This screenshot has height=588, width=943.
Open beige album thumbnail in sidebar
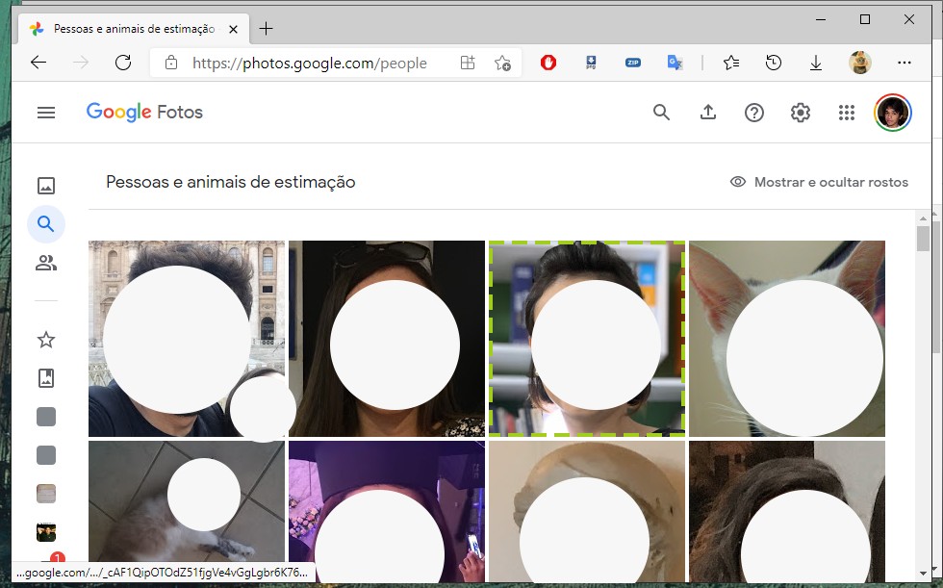click(x=46, y=494)
